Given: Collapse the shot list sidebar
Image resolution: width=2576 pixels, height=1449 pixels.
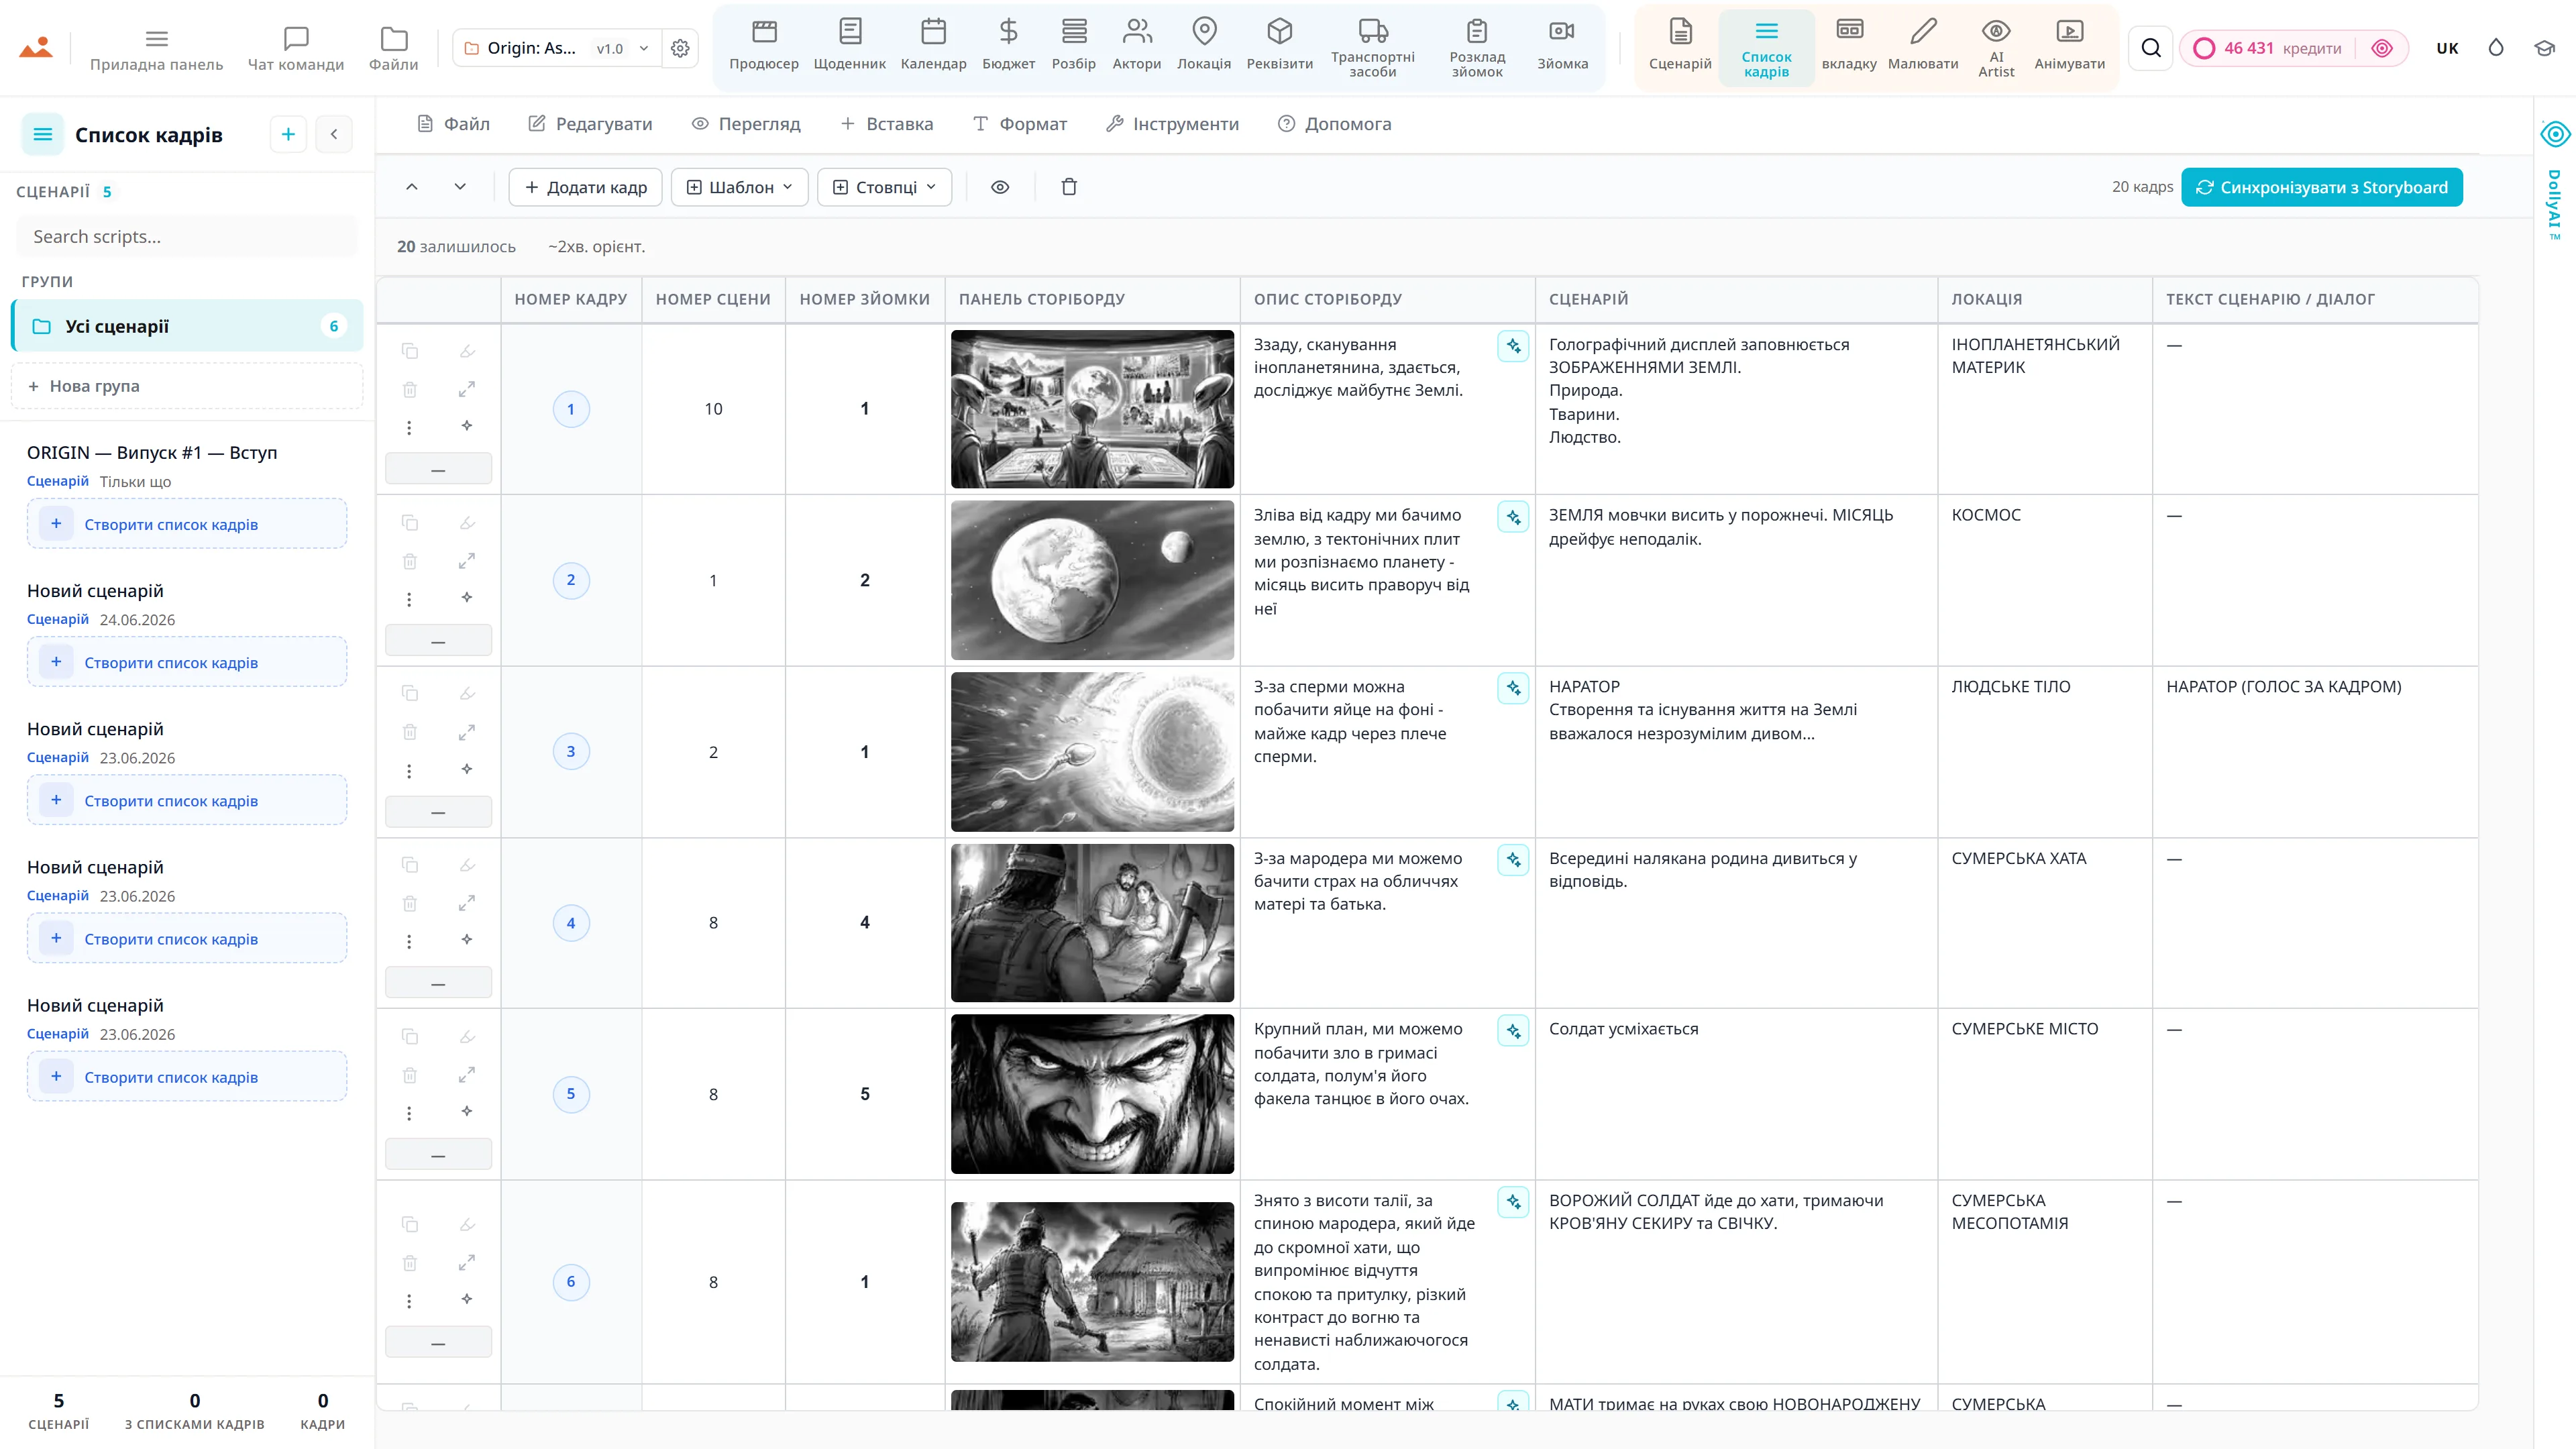Looking at the screenshot, I should point(334,134).
